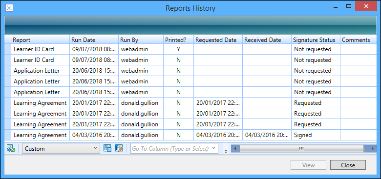Screen dimensions: 381x179
Task: Click Run Date 09/07/2018 in row printed Y
Action: [x=94, y=49]
